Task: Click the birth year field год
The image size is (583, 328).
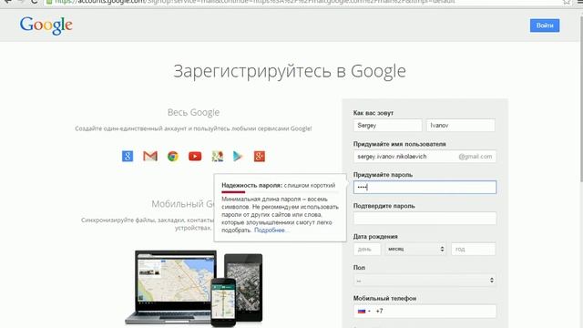Action: tap(474, 249)
